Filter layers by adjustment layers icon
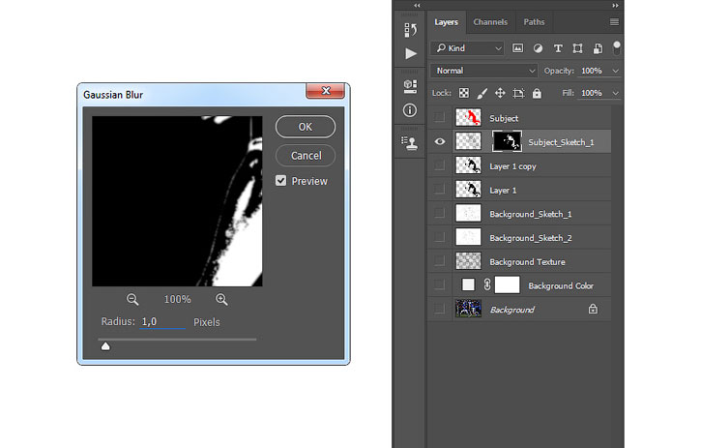Viewport: 701px width, 448px height. coord(538,48)
